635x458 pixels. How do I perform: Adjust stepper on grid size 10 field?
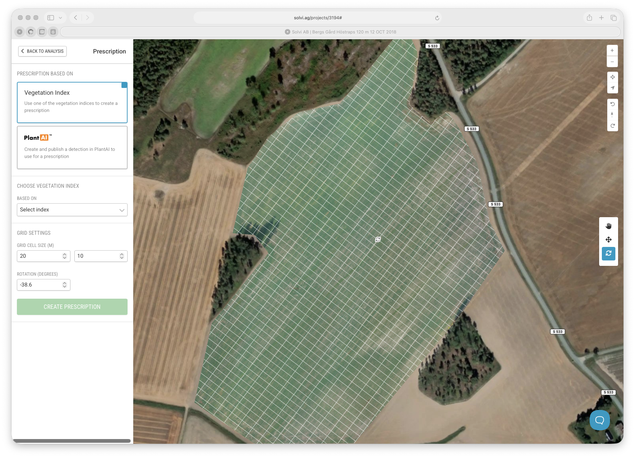pos(122,256)
